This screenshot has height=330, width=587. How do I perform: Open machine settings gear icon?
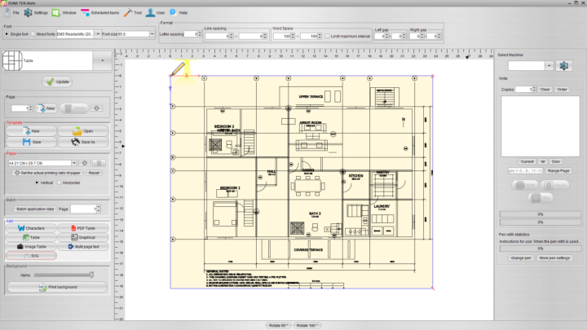click(x=564, y=66)
